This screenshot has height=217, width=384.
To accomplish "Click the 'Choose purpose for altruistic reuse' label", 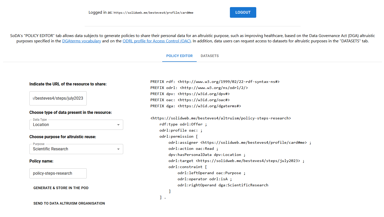I will tap(63, 137).
